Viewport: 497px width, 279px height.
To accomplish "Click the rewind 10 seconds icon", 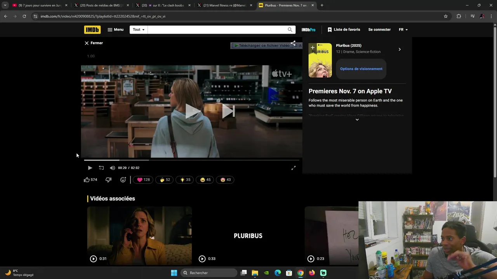I will coord(101,168).
